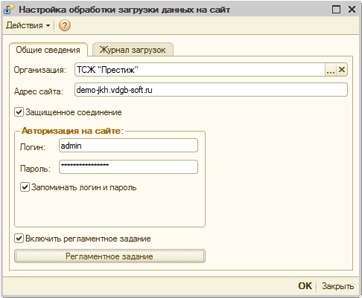Close the window with title bar X
The width and height of the screenshot is (362, 298).
click(352, 10)
